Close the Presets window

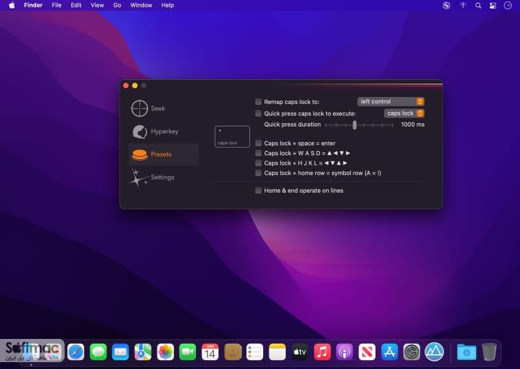[x=125, y=85]
